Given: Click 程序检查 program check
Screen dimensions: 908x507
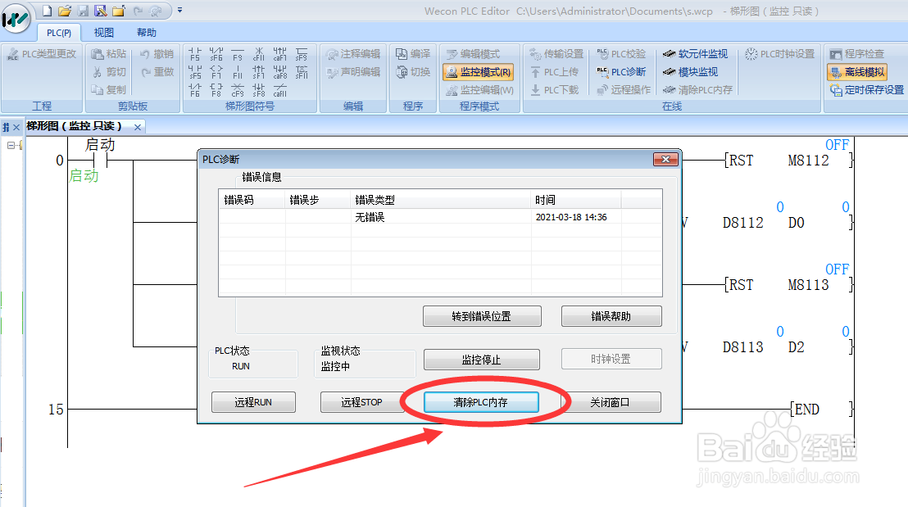Looking at the screenshot, I should point(857,54).
